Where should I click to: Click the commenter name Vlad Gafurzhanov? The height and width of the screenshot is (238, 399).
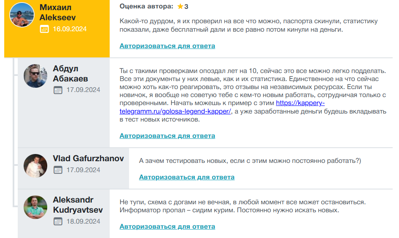[x=88, y=158]
